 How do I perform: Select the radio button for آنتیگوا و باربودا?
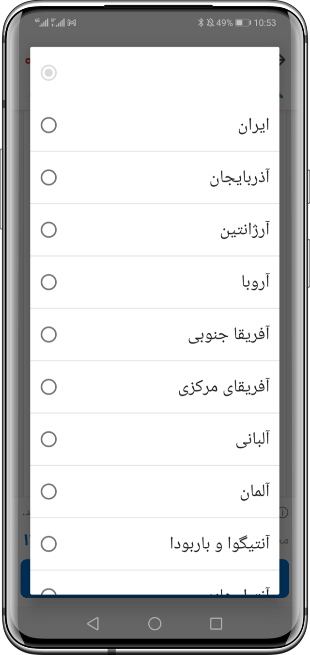tap(48, 544)
